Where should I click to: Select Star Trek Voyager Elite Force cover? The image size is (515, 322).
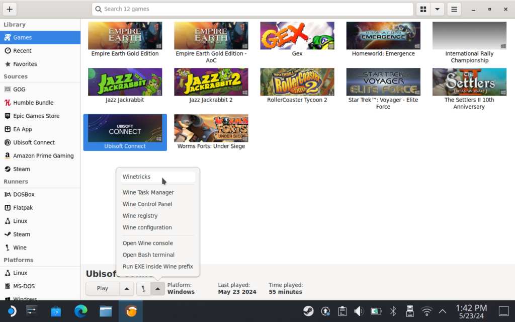click(383, 82)
